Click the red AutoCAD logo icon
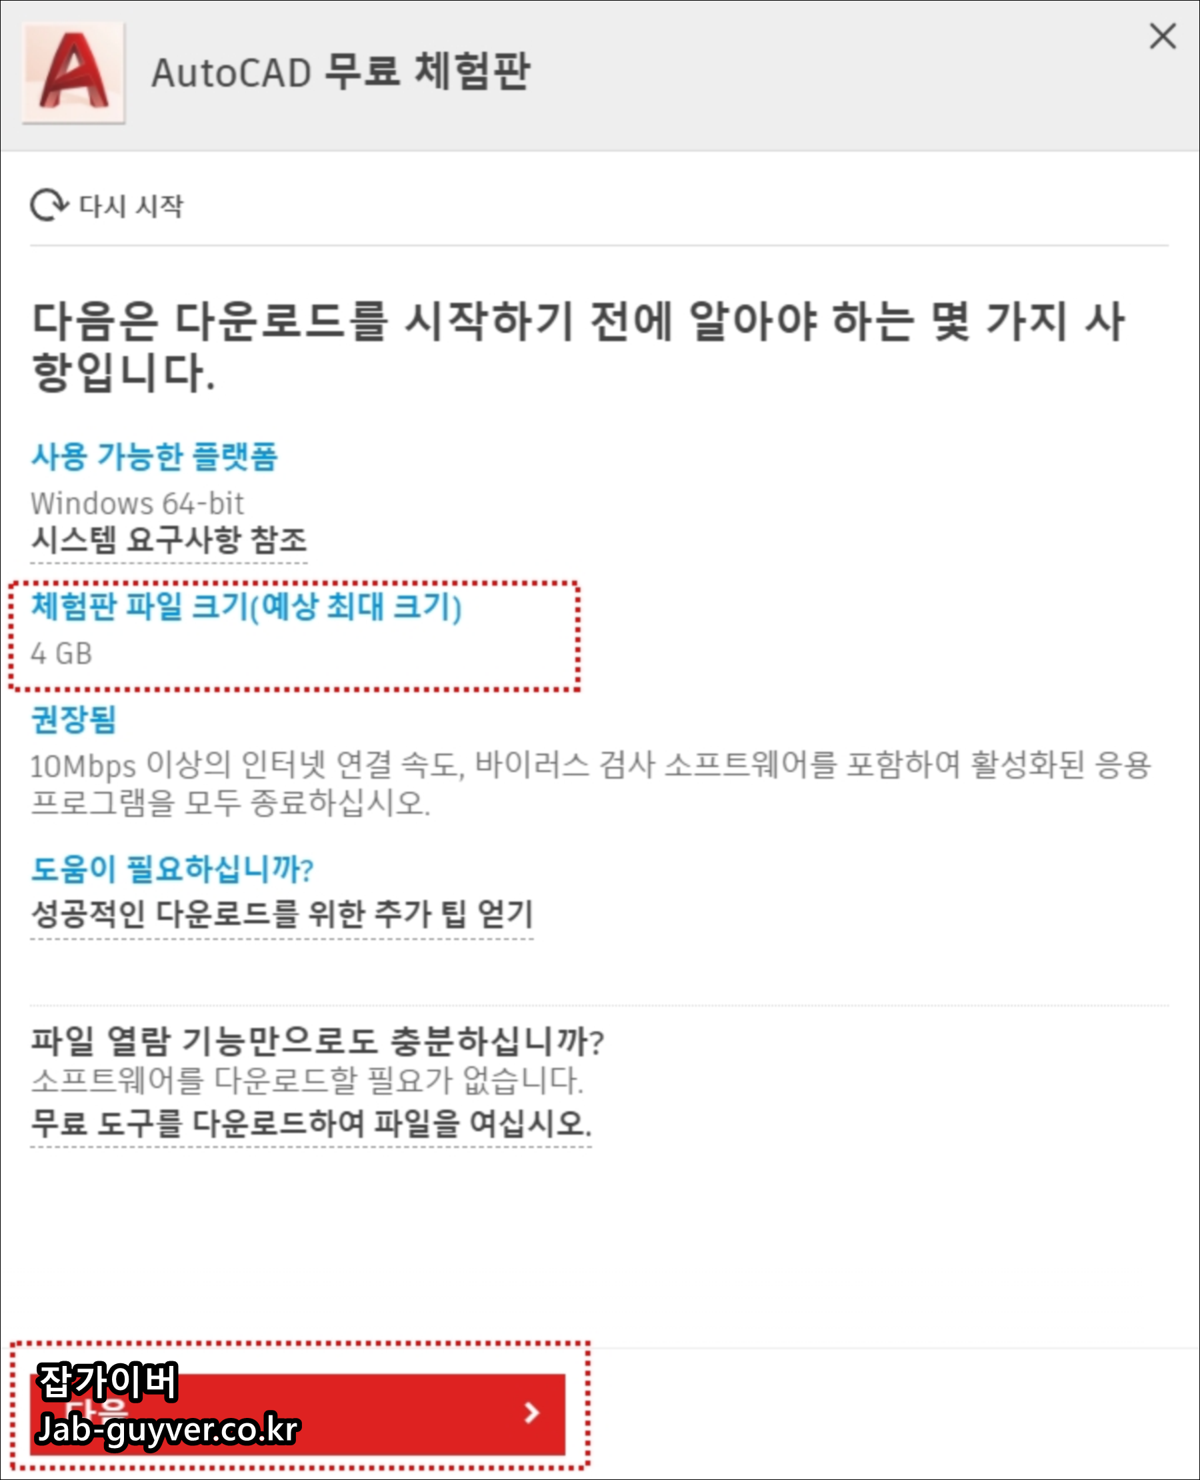This screenshot has width=1200, height=1480. (x=73, y=72)
